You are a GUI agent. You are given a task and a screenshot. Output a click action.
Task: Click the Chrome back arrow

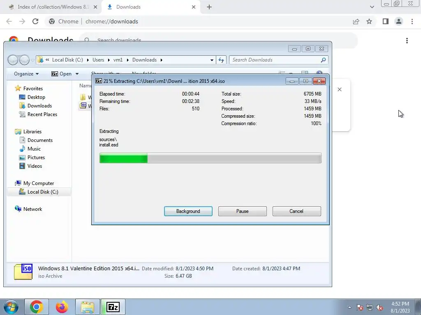(9, 21)
